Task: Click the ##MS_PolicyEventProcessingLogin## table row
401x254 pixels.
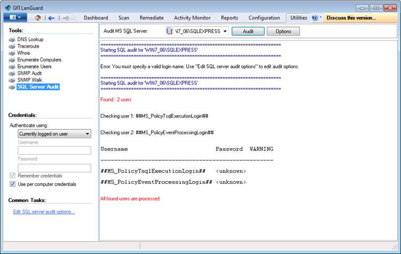Action: click(x=173, y=182)
